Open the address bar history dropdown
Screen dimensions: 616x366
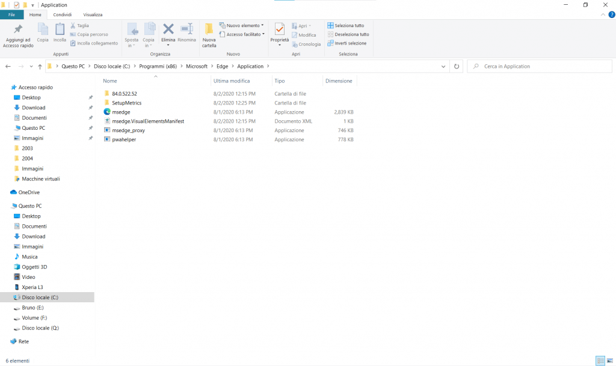pyautogui.click(x=443, y=66)
